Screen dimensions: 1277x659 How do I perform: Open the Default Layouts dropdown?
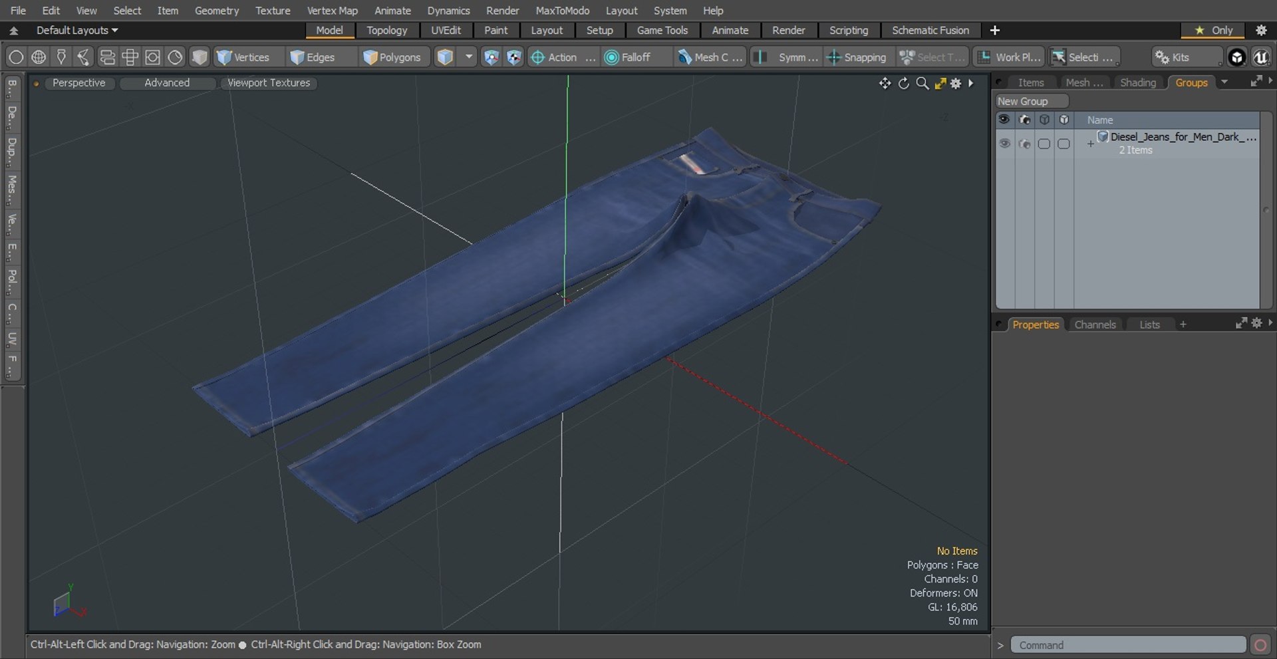[x=77, y=31]
